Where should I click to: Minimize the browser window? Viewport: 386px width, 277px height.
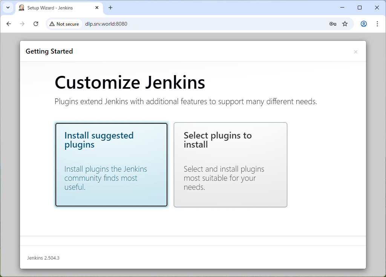point(342,8)
